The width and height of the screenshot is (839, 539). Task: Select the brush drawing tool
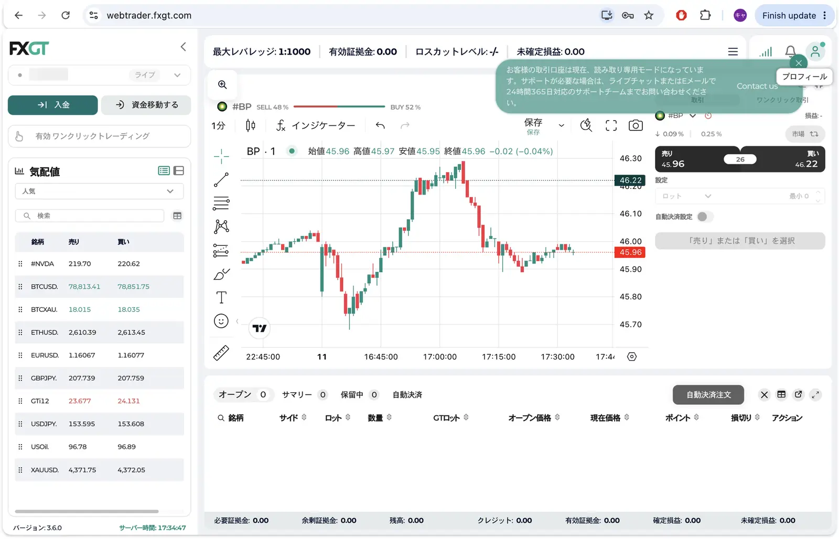(x=221, y=274)
